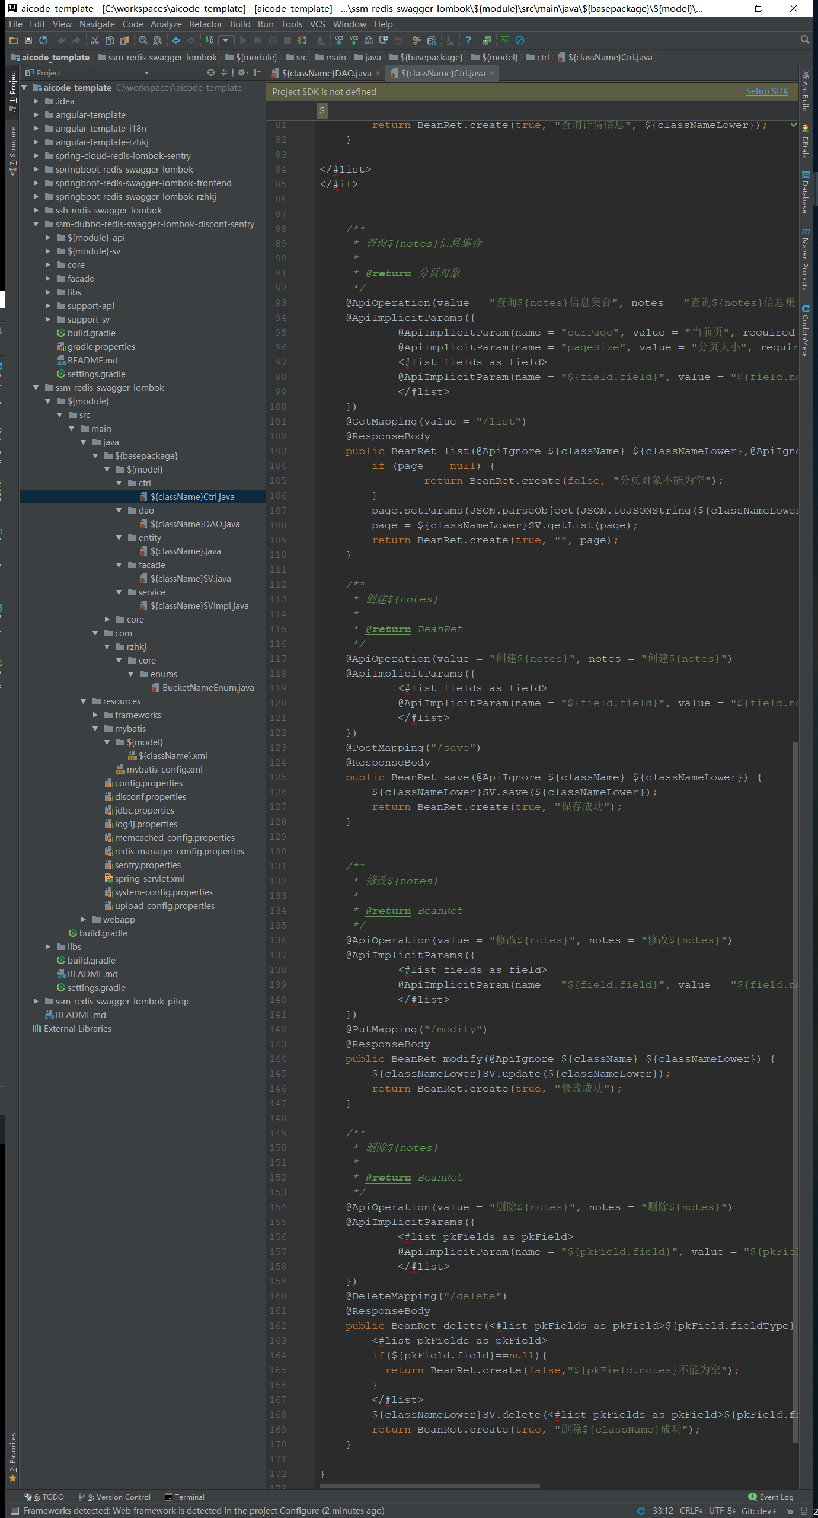
Task: Open the Event Log panel
Action: tap(771, 1497)
